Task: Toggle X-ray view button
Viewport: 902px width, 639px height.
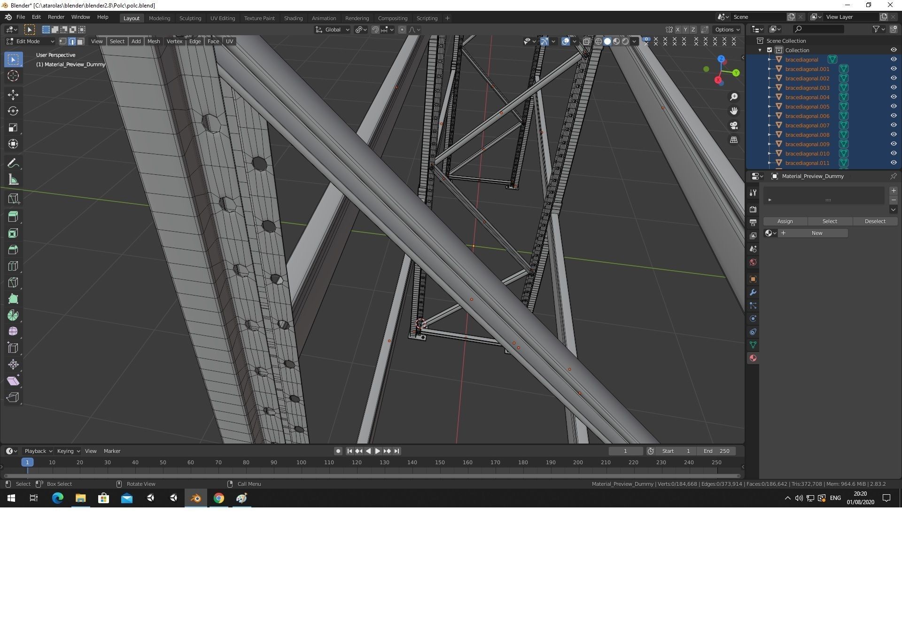Action: pyautogui.click(x=587, y=41)
